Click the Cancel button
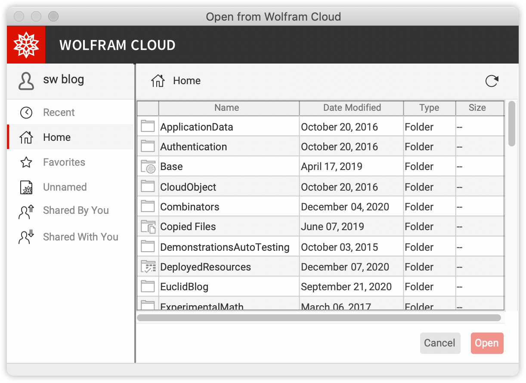 pyautogui.click(x=440, y=343)
